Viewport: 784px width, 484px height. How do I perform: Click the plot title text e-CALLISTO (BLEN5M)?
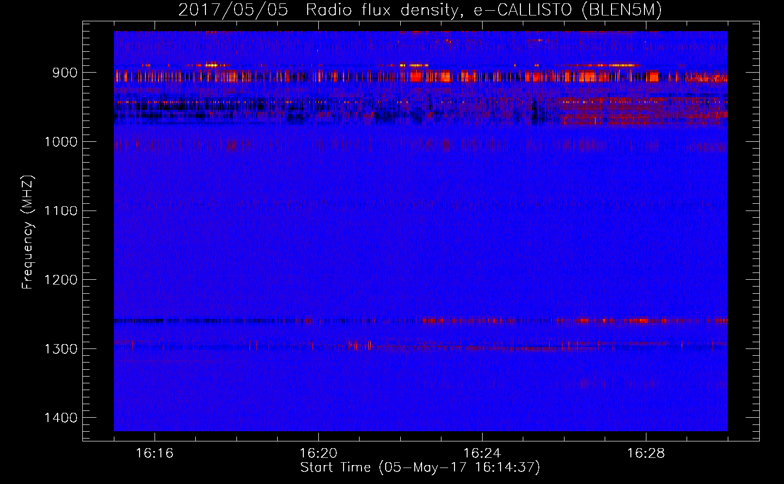pyautogui.click(x=567, y=10)
